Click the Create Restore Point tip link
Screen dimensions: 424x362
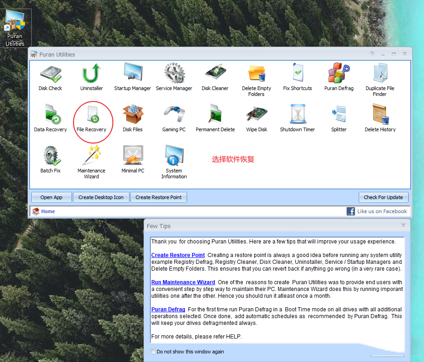(x=178, y=255)
